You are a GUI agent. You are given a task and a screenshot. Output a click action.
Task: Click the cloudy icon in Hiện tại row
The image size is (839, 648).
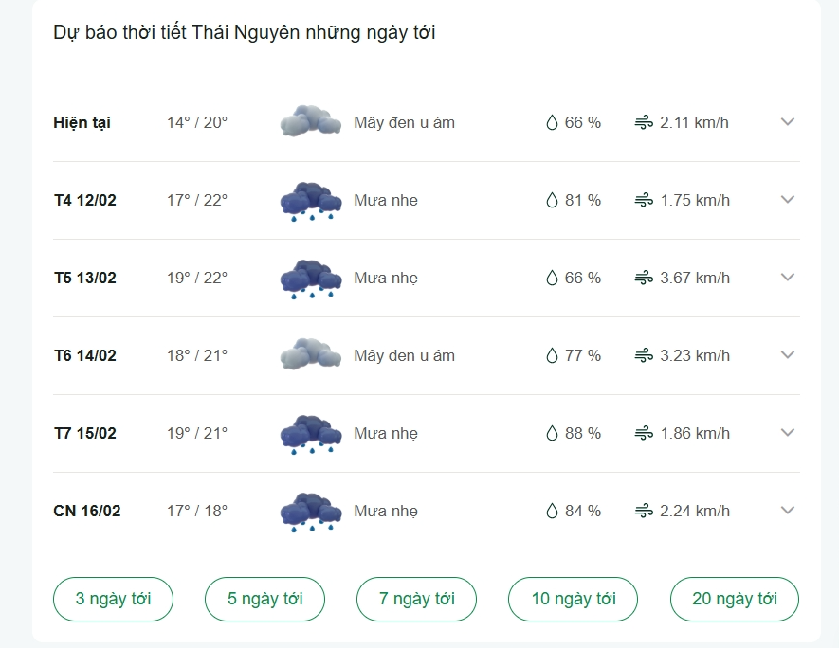click(x=311, y=121)
